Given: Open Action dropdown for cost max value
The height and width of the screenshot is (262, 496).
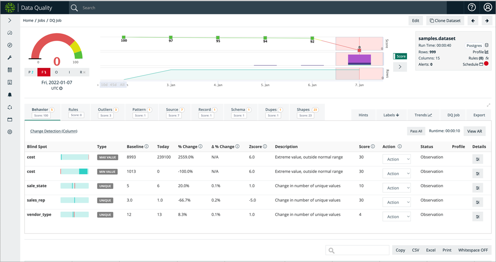Looking at the screenshot, I should click(x=396, y=159).
